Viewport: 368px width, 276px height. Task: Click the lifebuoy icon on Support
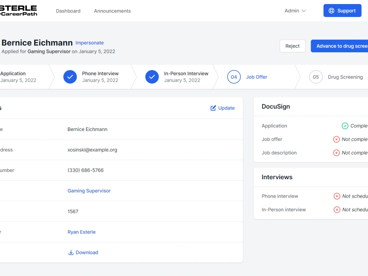point(332,11)
